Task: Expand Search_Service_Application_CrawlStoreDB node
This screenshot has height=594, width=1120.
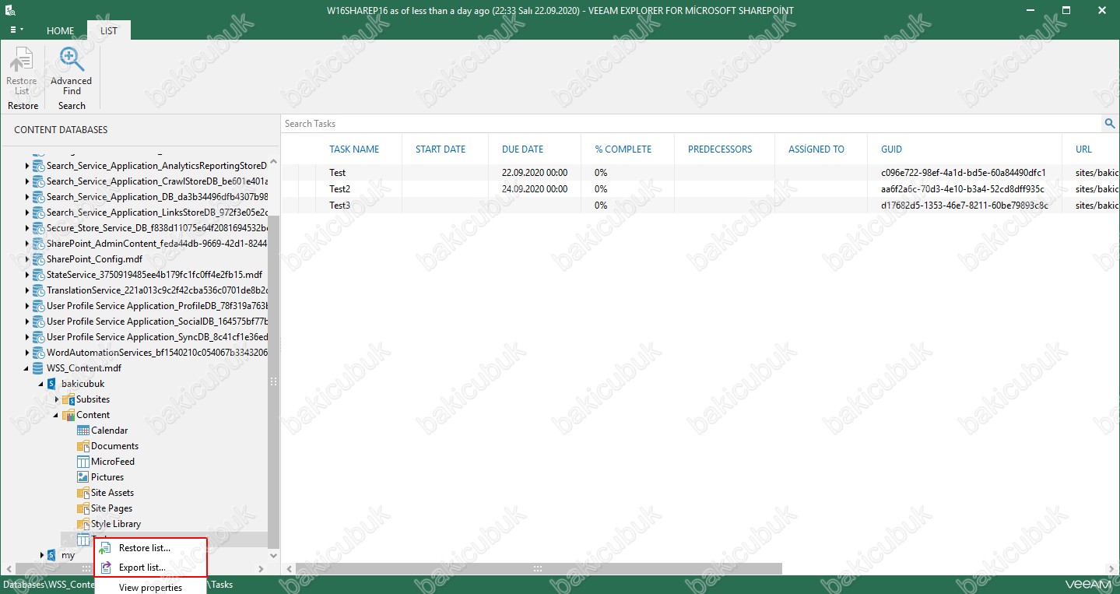Action: [27, 181]
